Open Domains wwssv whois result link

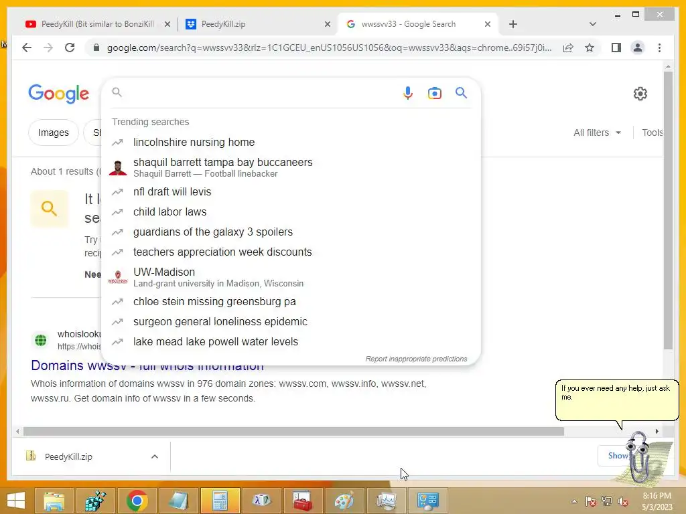(x=147, y=365)
